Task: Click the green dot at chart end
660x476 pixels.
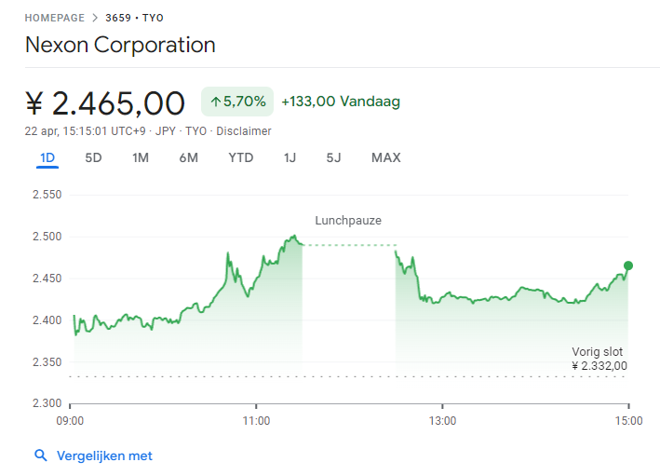Action: [x=628, y=265]
